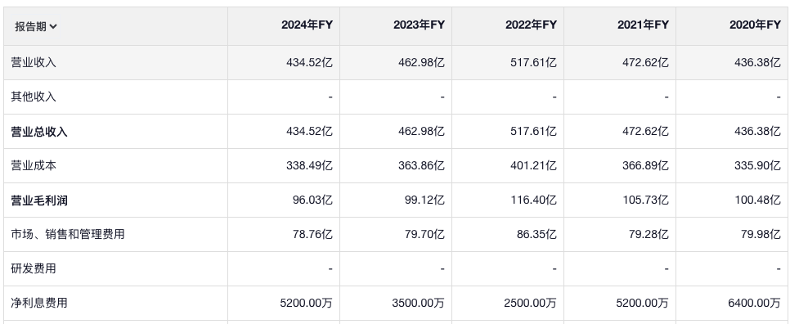Click the 其他收入 row label
This screenshot has height=324, width=790.
[34, 97]
